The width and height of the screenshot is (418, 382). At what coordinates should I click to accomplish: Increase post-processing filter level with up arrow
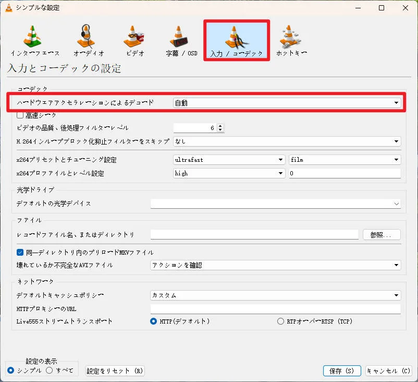[220, 126]
